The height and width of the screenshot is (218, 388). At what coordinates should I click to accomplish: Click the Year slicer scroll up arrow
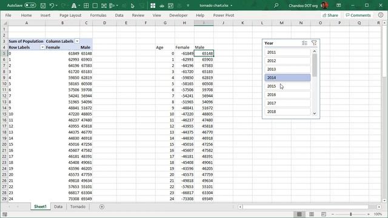click(315, 51)
